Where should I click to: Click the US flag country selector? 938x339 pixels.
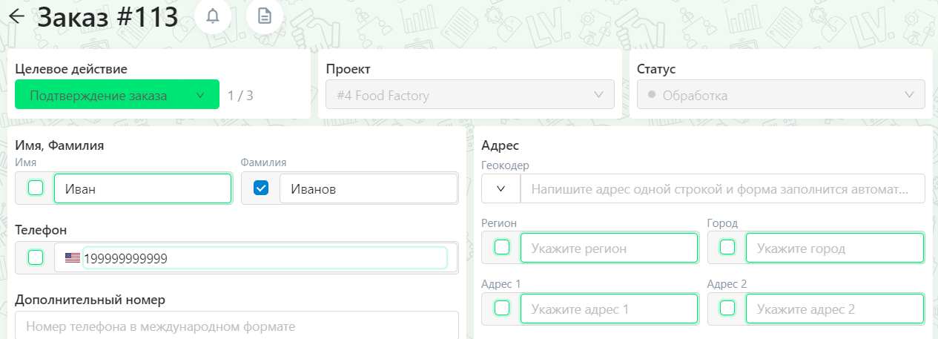pos(72,258)
